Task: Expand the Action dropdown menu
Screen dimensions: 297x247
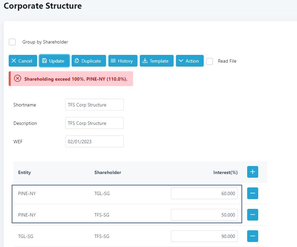Action: pos(190,61)
